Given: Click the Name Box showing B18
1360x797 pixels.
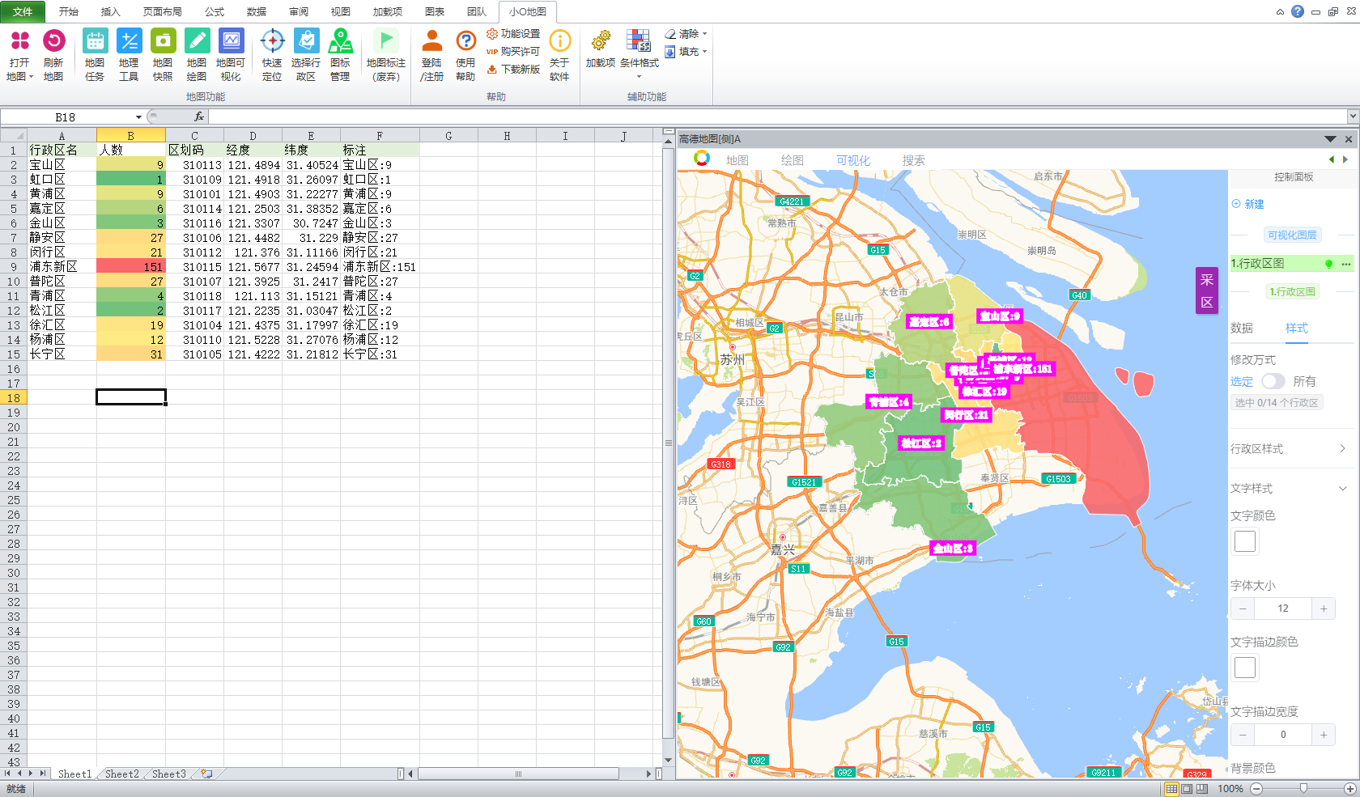Looking at the screenshot, I should [66, 117].
